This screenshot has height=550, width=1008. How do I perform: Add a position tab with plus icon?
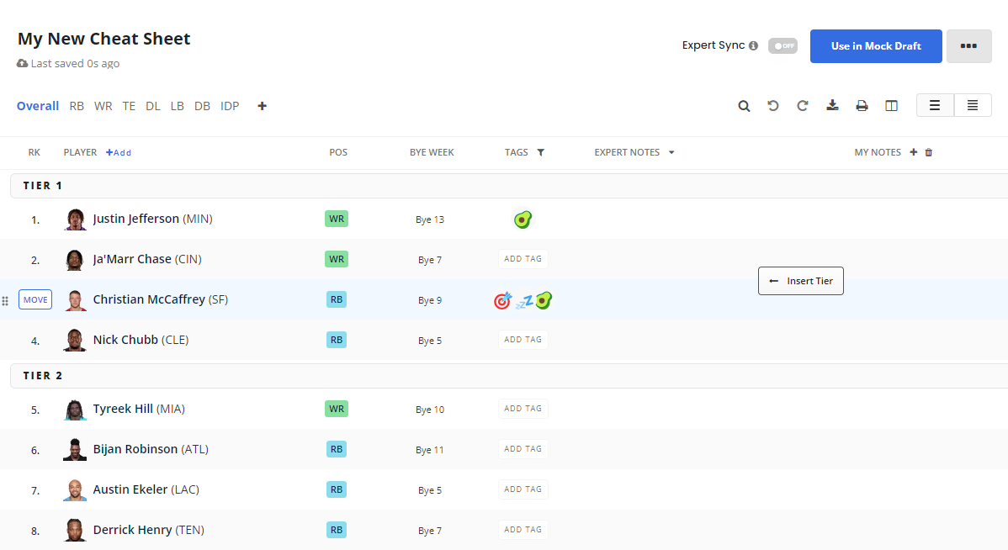point(263,106)
